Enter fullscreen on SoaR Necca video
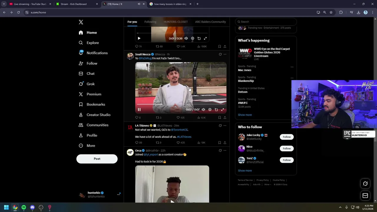Image resolution: width=377 pixels, height=212 pixels. (x=223, y=110)
